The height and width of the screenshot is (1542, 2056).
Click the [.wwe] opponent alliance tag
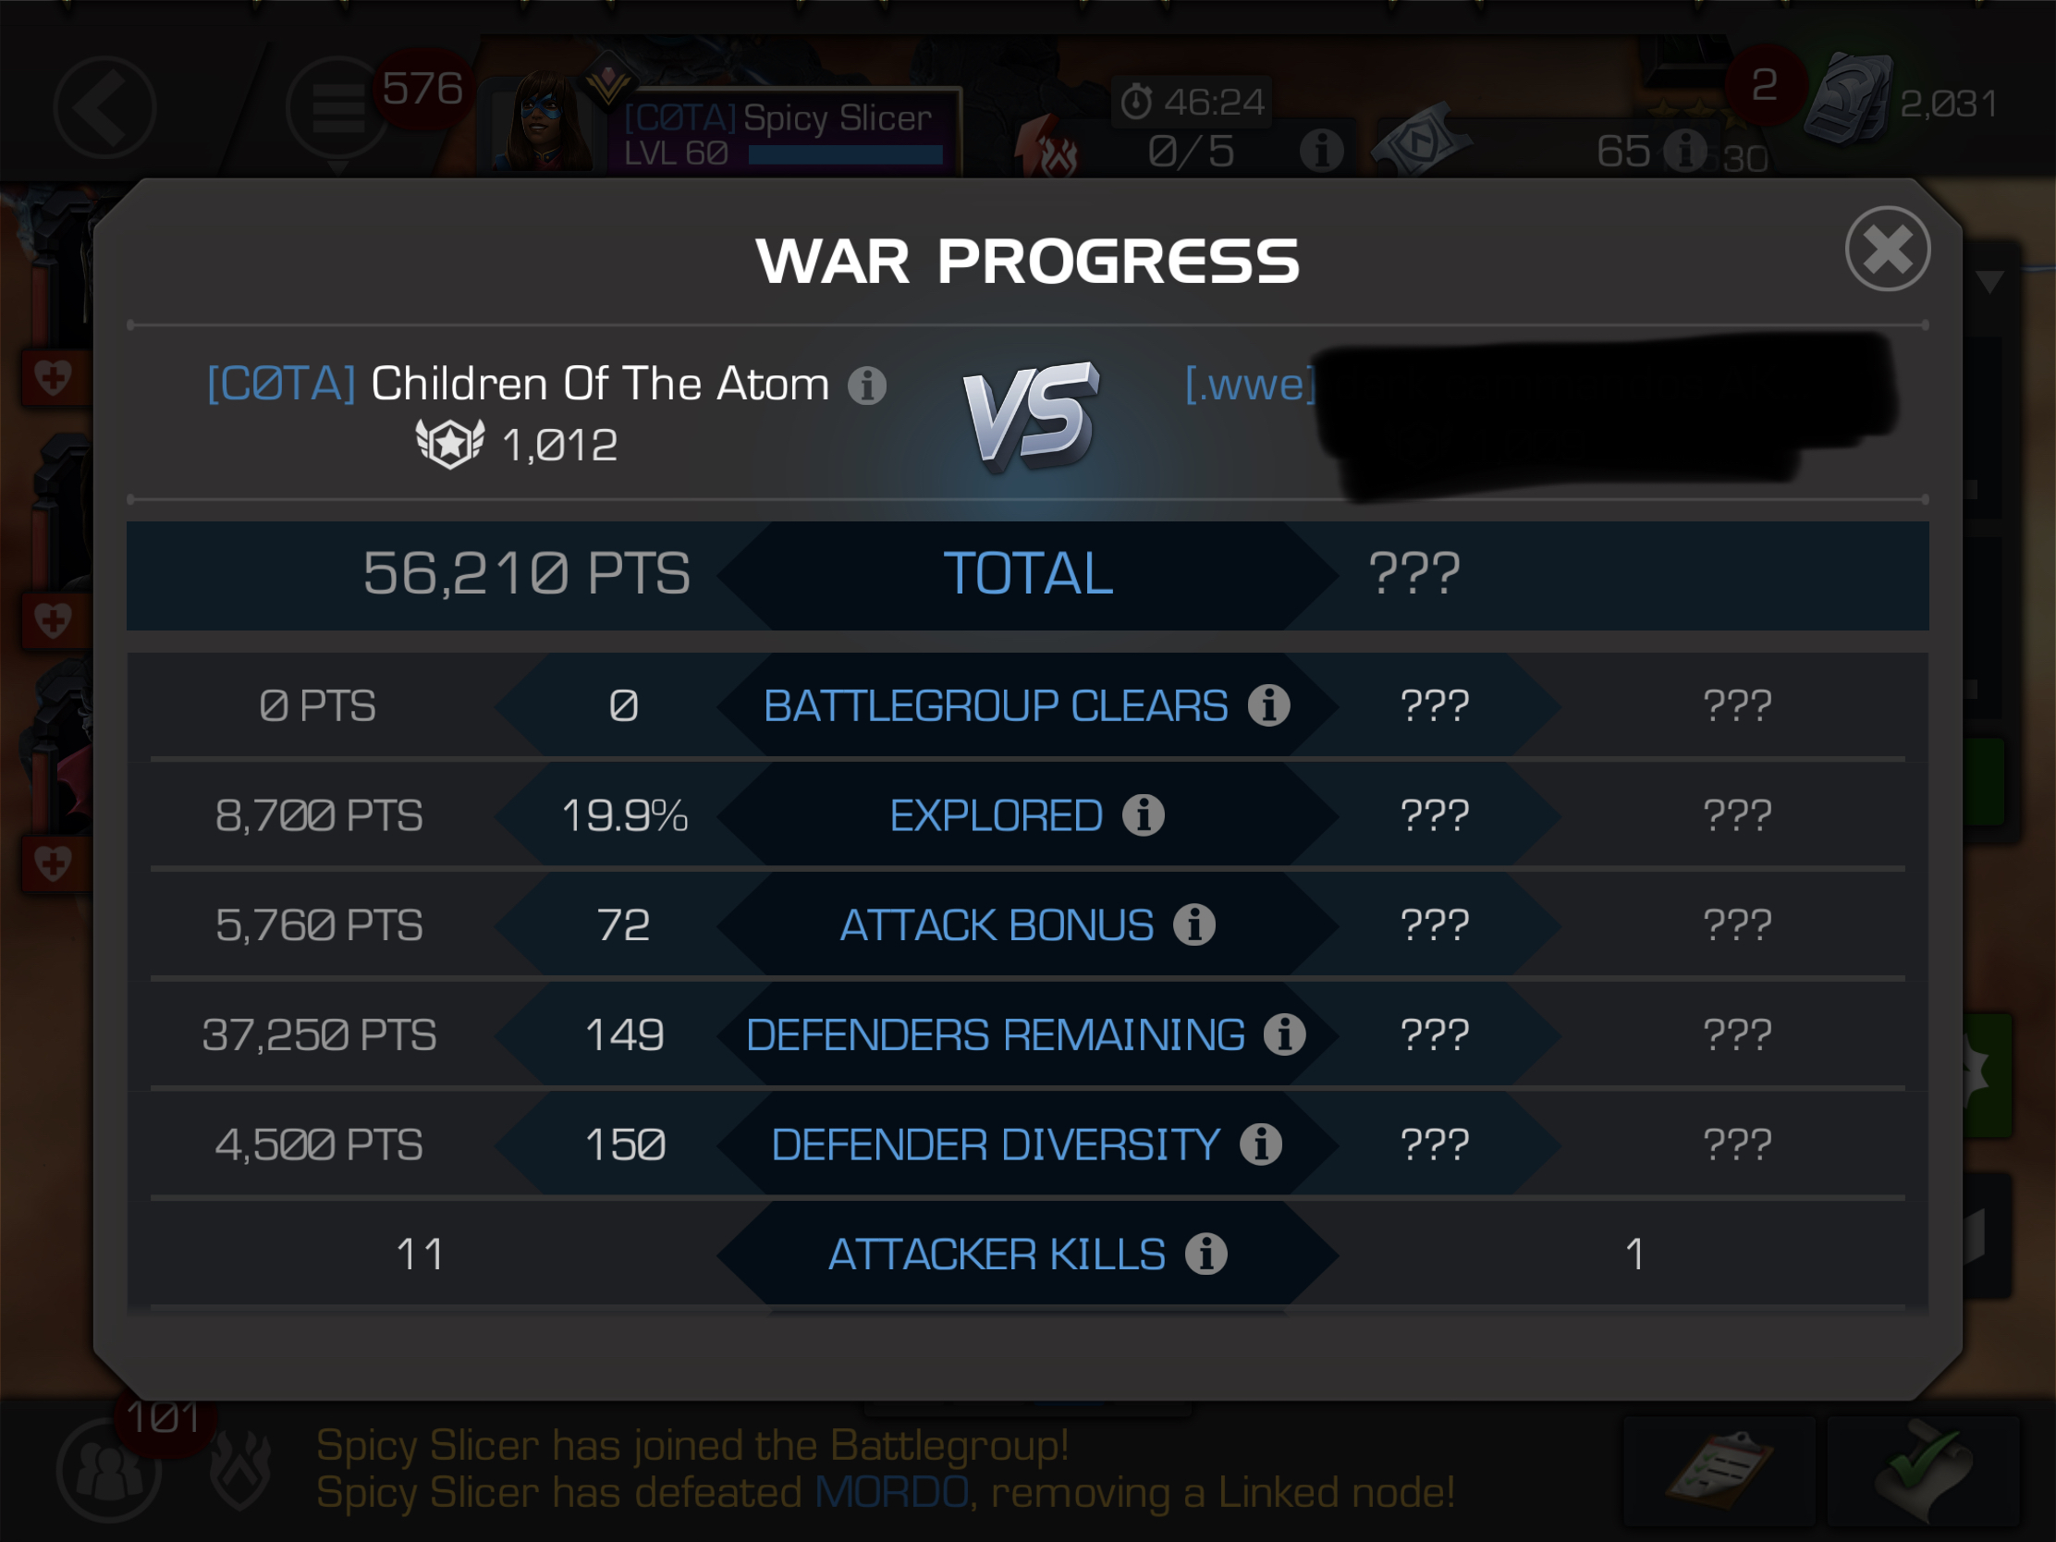[x=1250, y=384]
